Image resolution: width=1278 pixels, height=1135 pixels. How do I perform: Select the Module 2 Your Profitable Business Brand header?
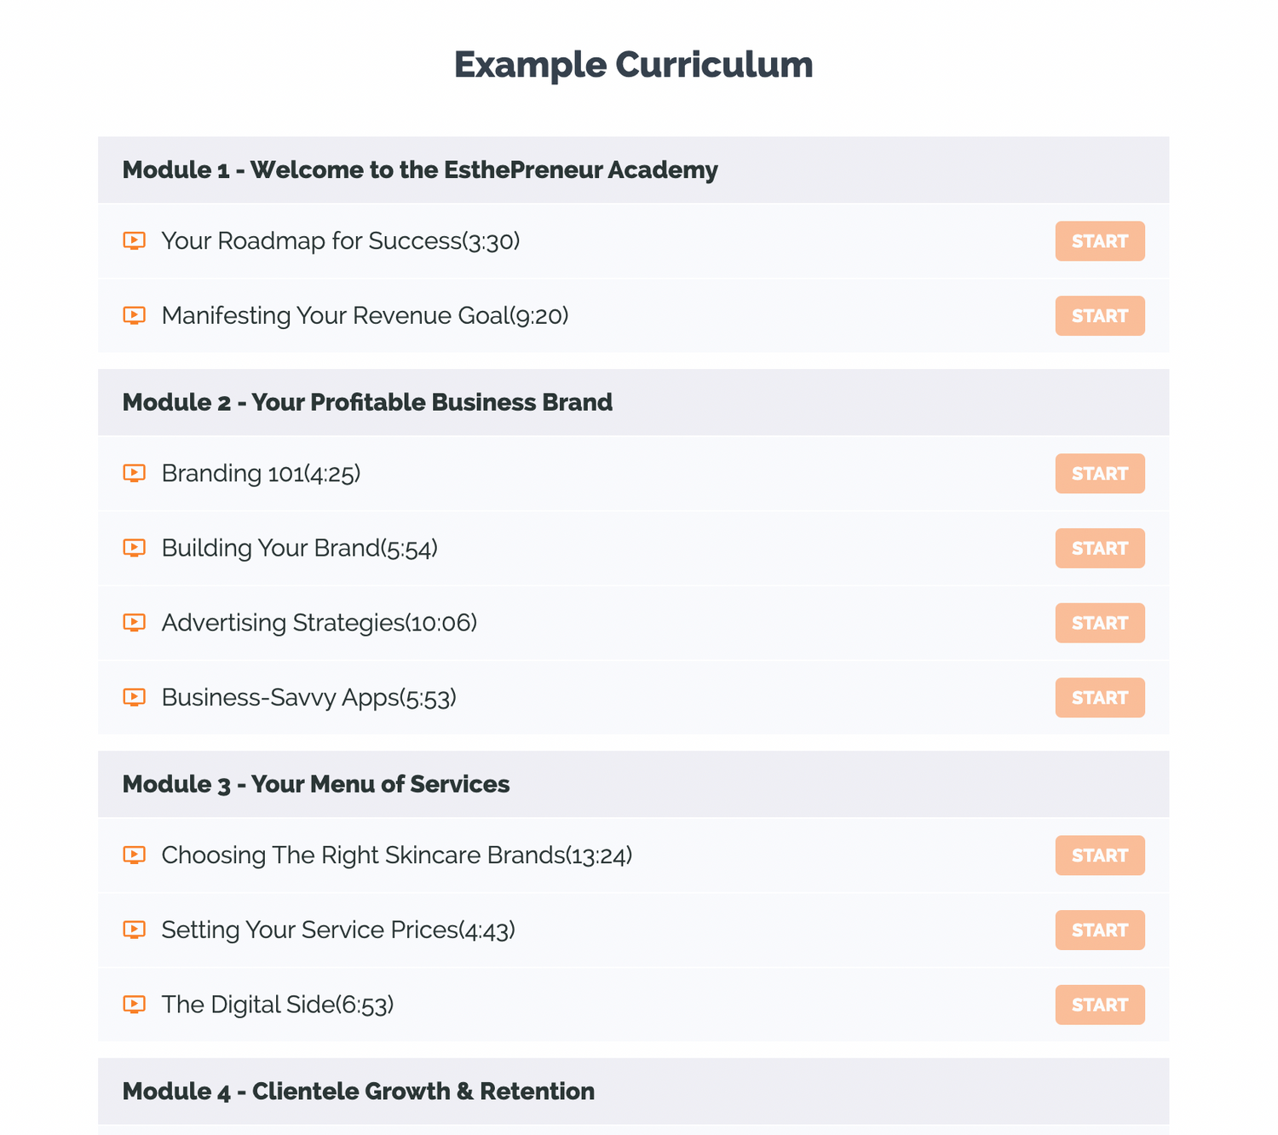[367, 402]
